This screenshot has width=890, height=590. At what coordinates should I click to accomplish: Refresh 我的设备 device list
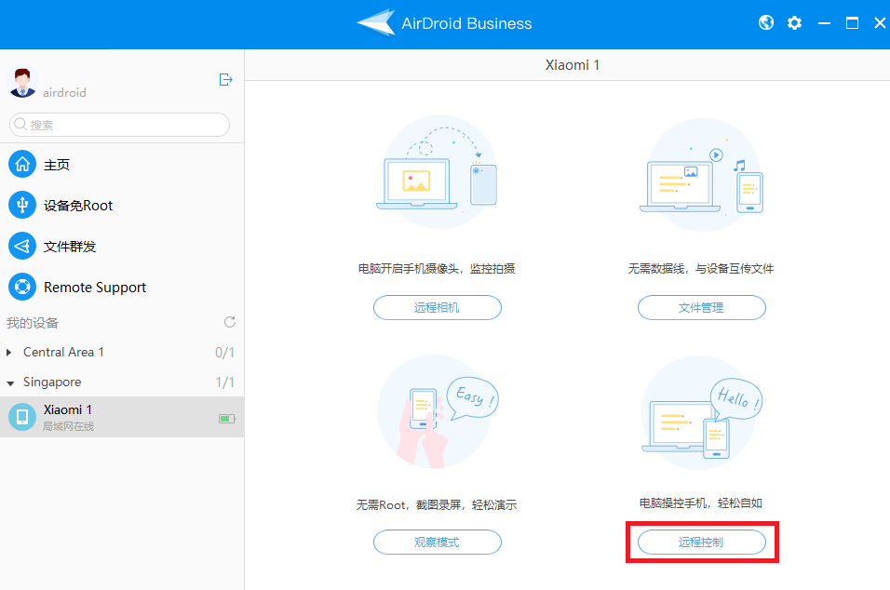(229, 322)
